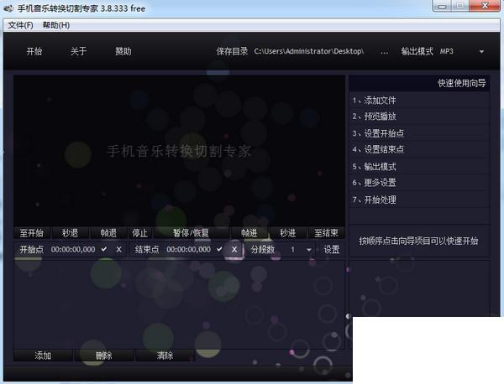Click the app icon in title bar
The image size is (504, 384).
point(8,8)
